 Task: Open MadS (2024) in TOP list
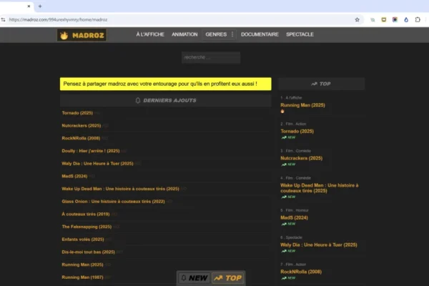pos(294,217)
